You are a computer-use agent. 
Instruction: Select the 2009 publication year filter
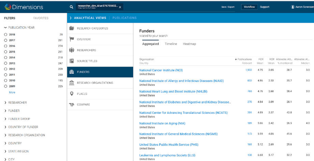[6, 86]
